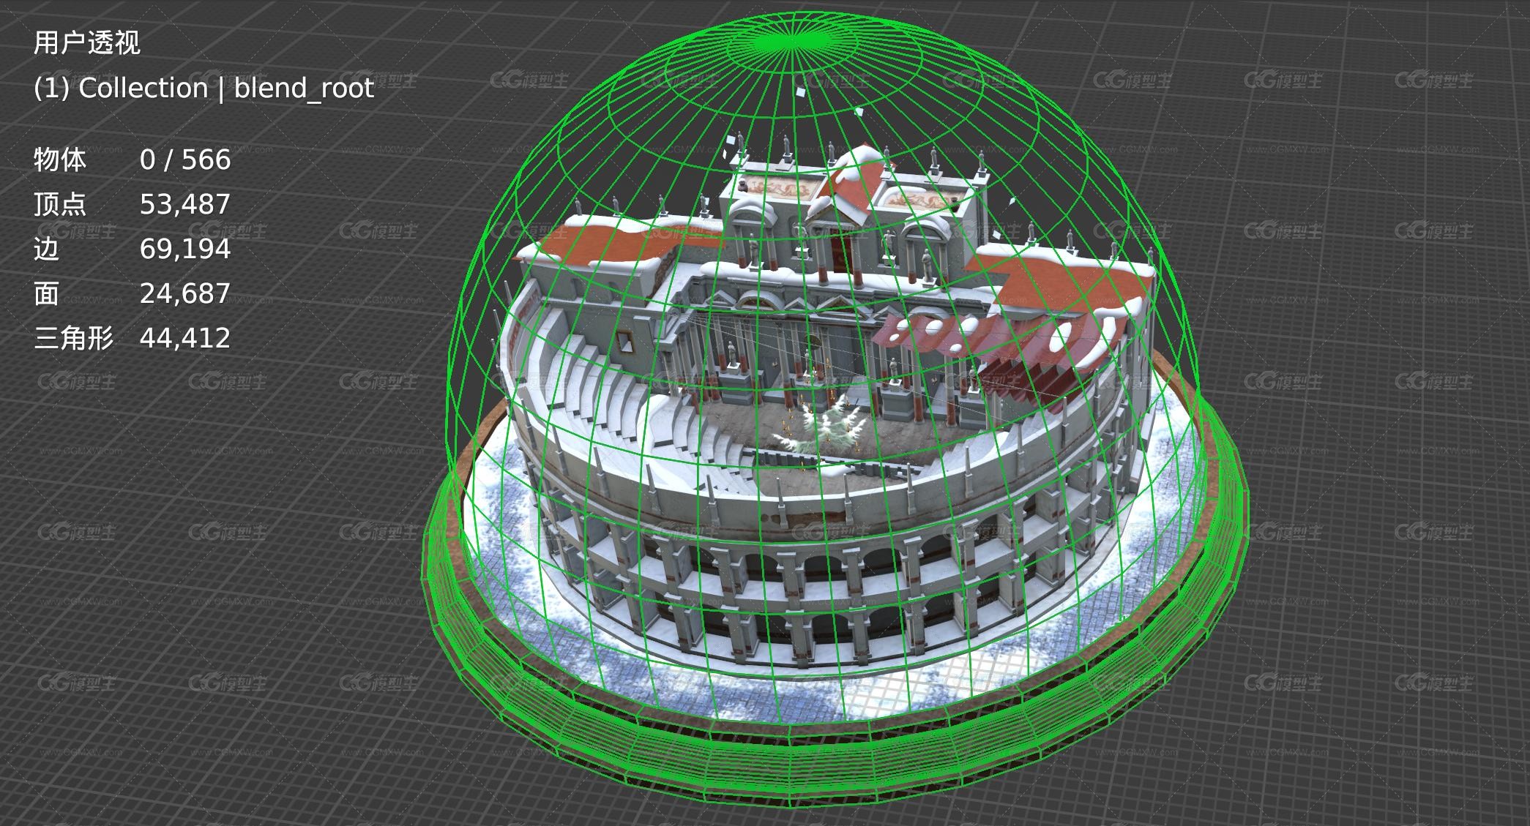Click the '(1) Collection | blend_root' text
The image size is (1530, 826).
204,89
